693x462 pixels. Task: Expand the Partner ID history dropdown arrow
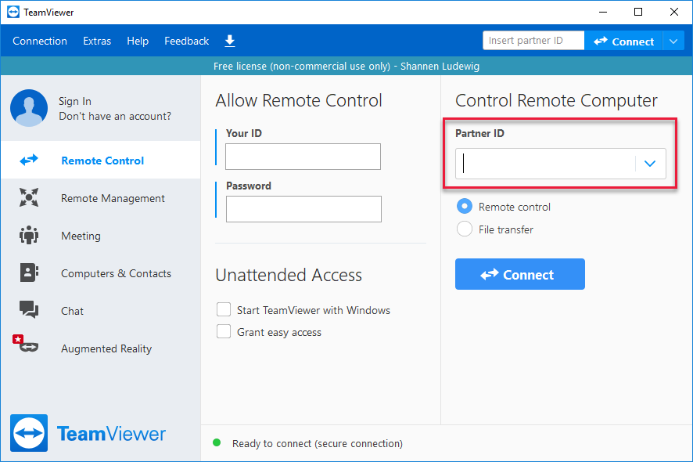click(650, 164)
